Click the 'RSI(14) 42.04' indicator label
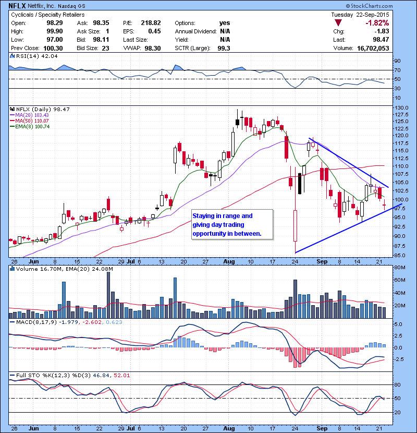The image size is (417, 433). tap(36, 56)
